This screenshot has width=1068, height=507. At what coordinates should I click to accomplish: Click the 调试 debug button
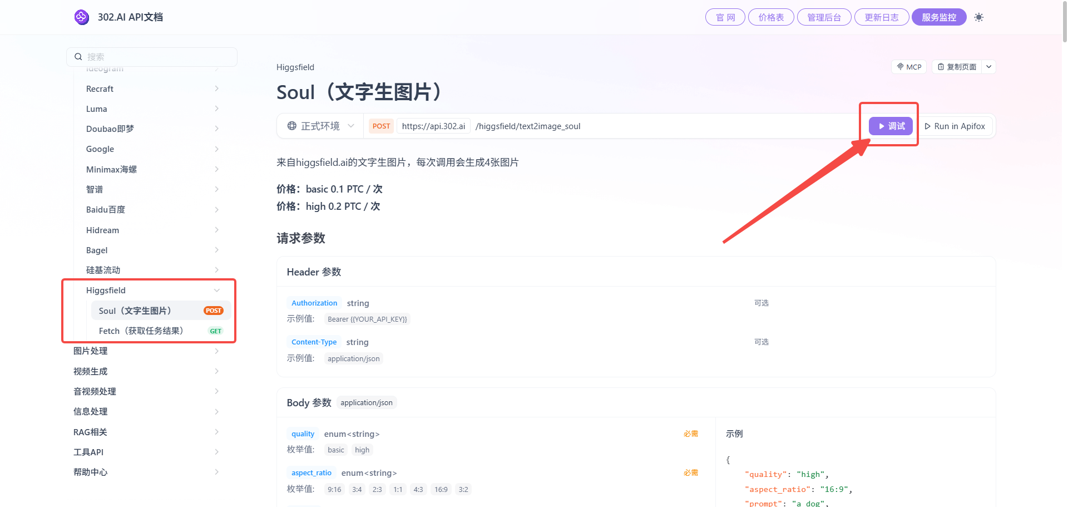(x=891, y=126)
